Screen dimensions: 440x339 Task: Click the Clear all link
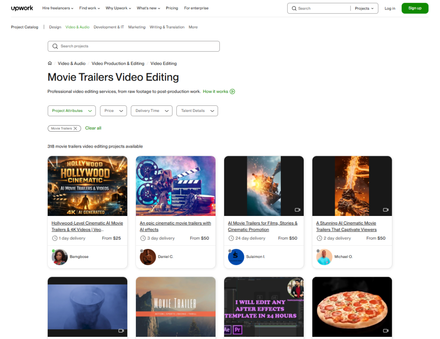93,128
